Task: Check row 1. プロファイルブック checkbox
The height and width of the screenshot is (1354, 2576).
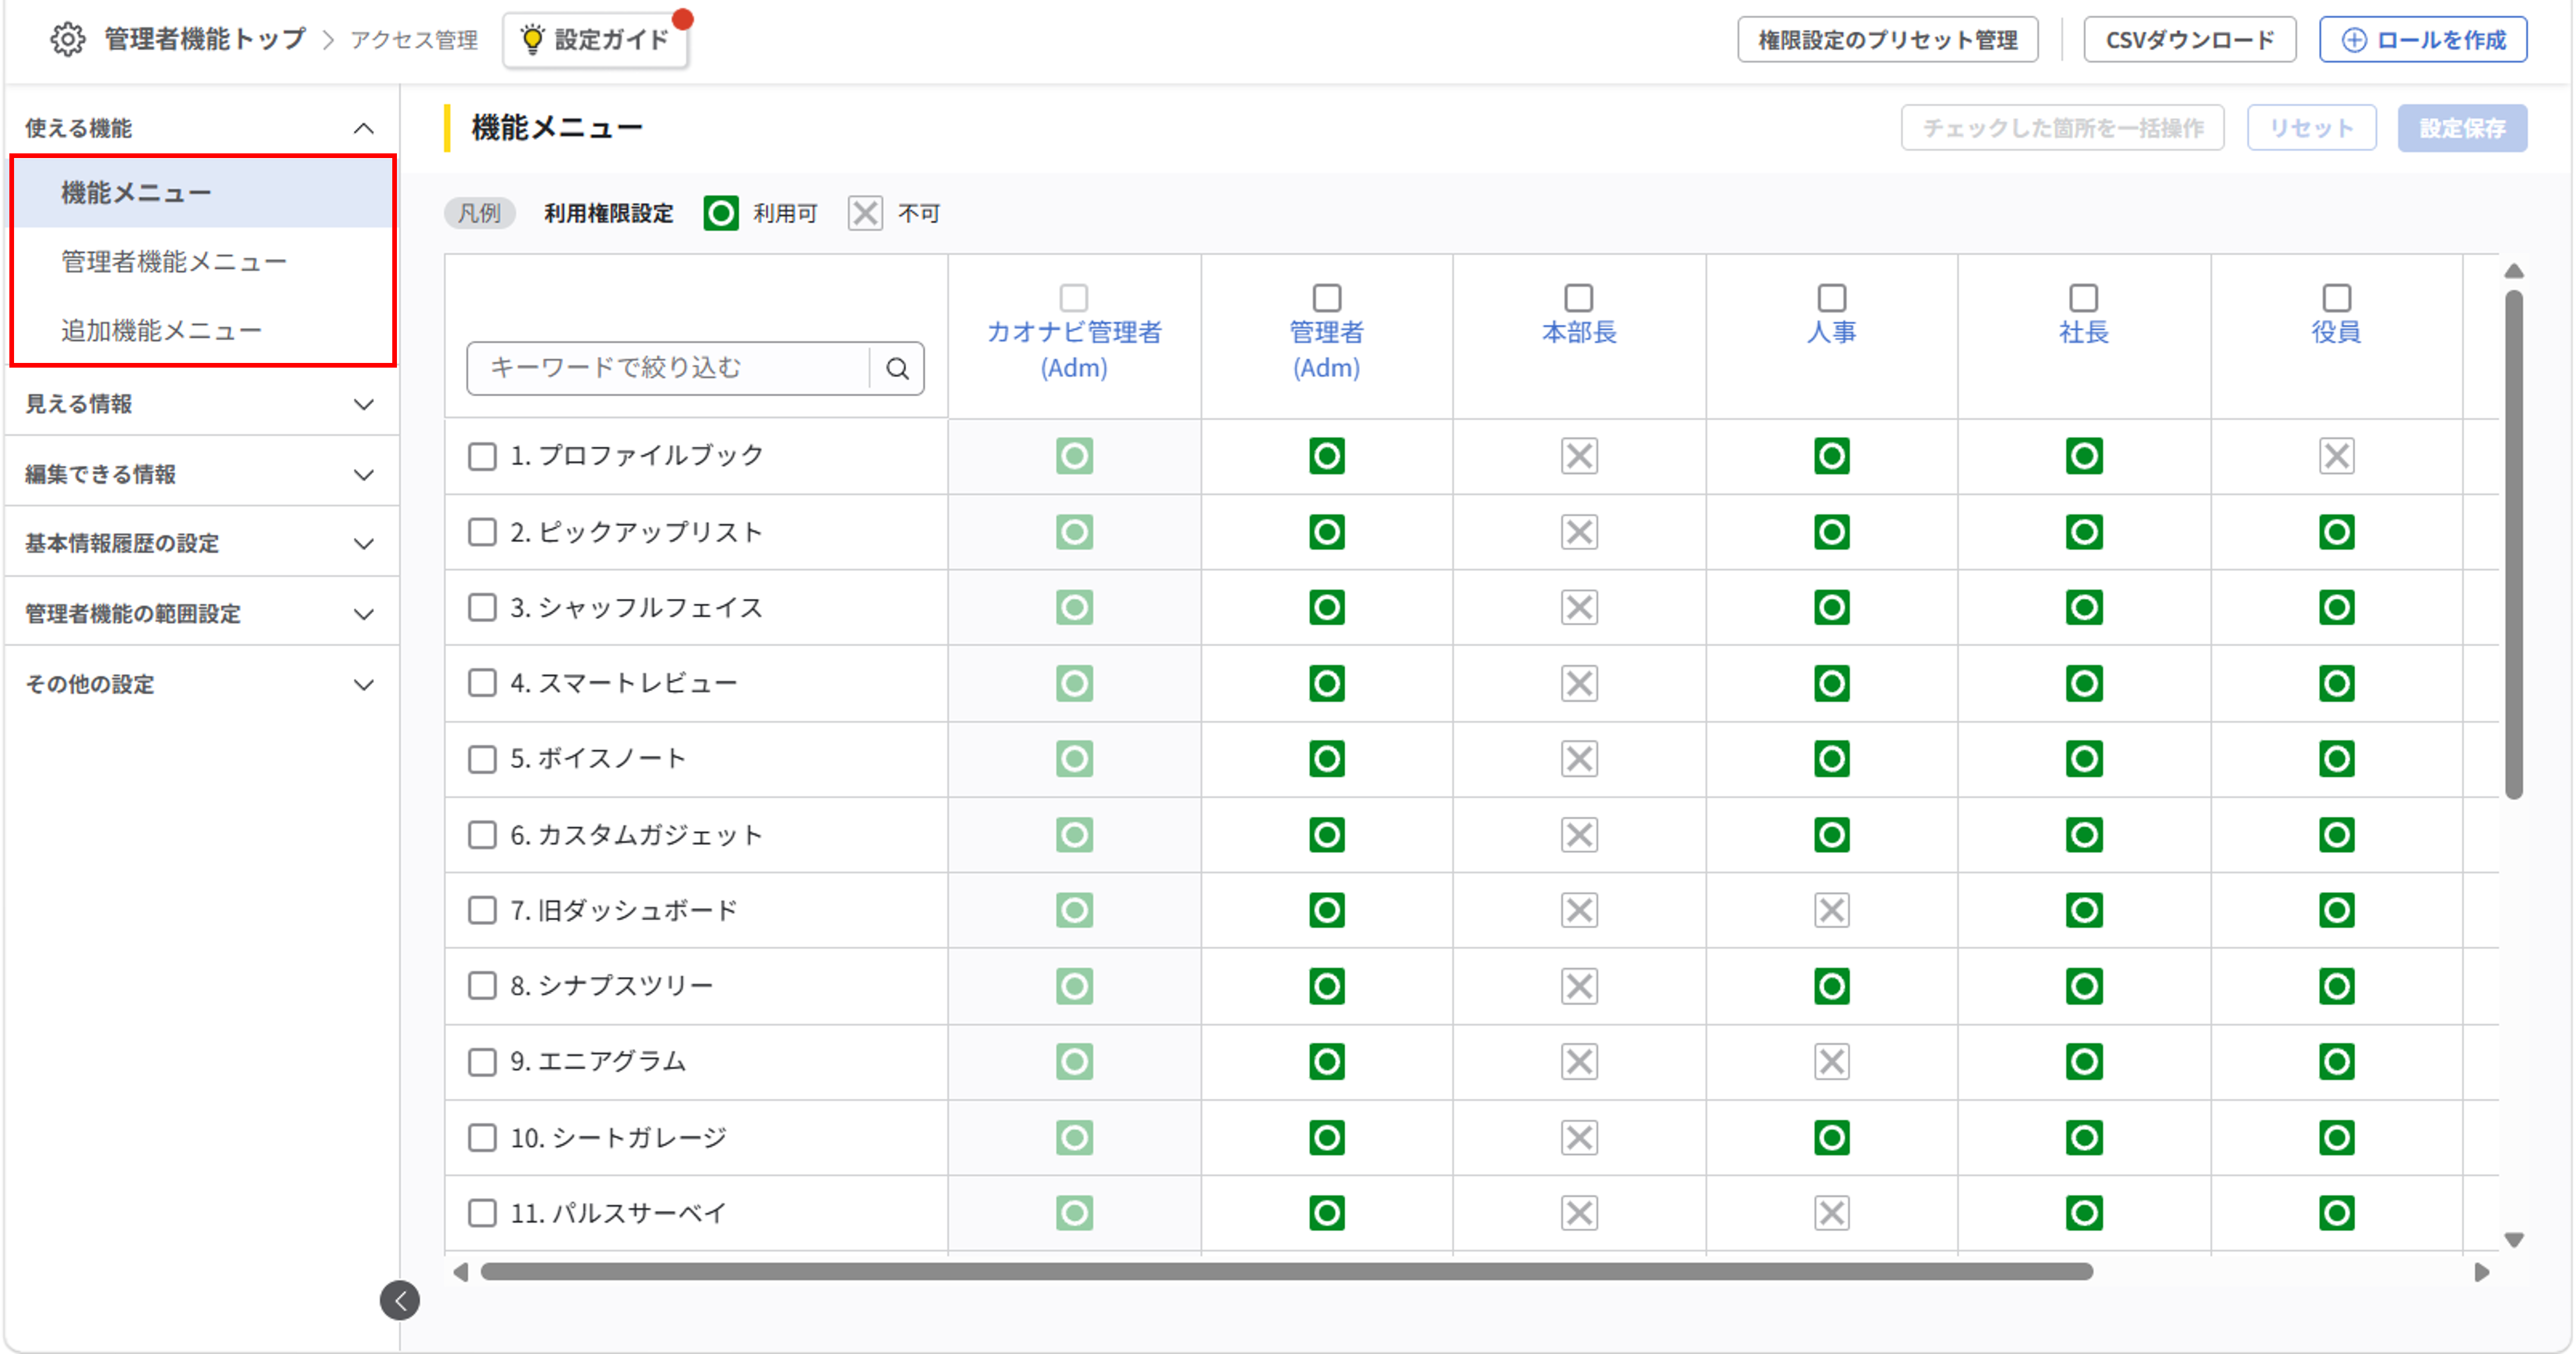Action: click(482, 456)
